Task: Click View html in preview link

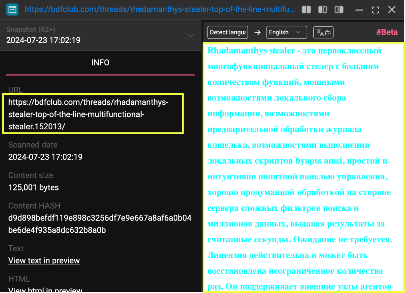Action: coord(45,290)
